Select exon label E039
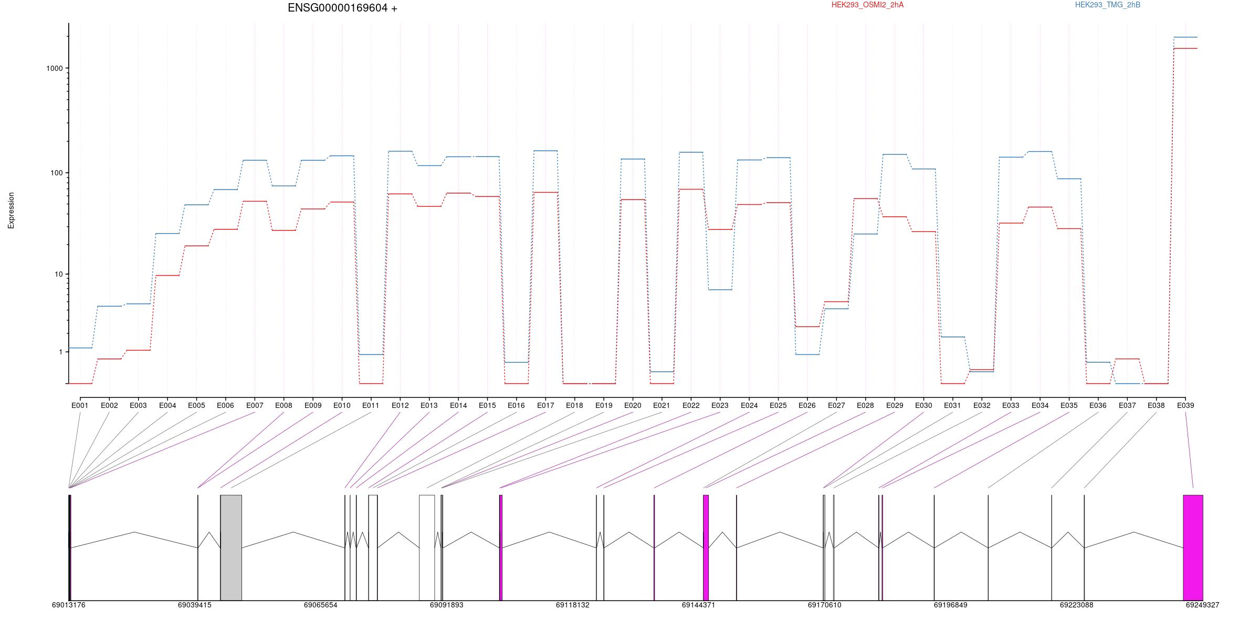This screenshot has height=630, width=1260. (x=1185, y=405)
